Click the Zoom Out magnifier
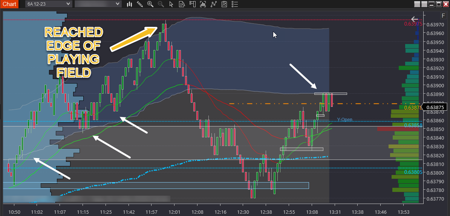Screen dimensions: 450x216 pos(161,4)
